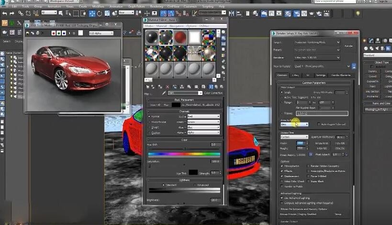Open the RGB Alpha channel dropdown
The image size is (392, 225).
[x=101, y=33]
